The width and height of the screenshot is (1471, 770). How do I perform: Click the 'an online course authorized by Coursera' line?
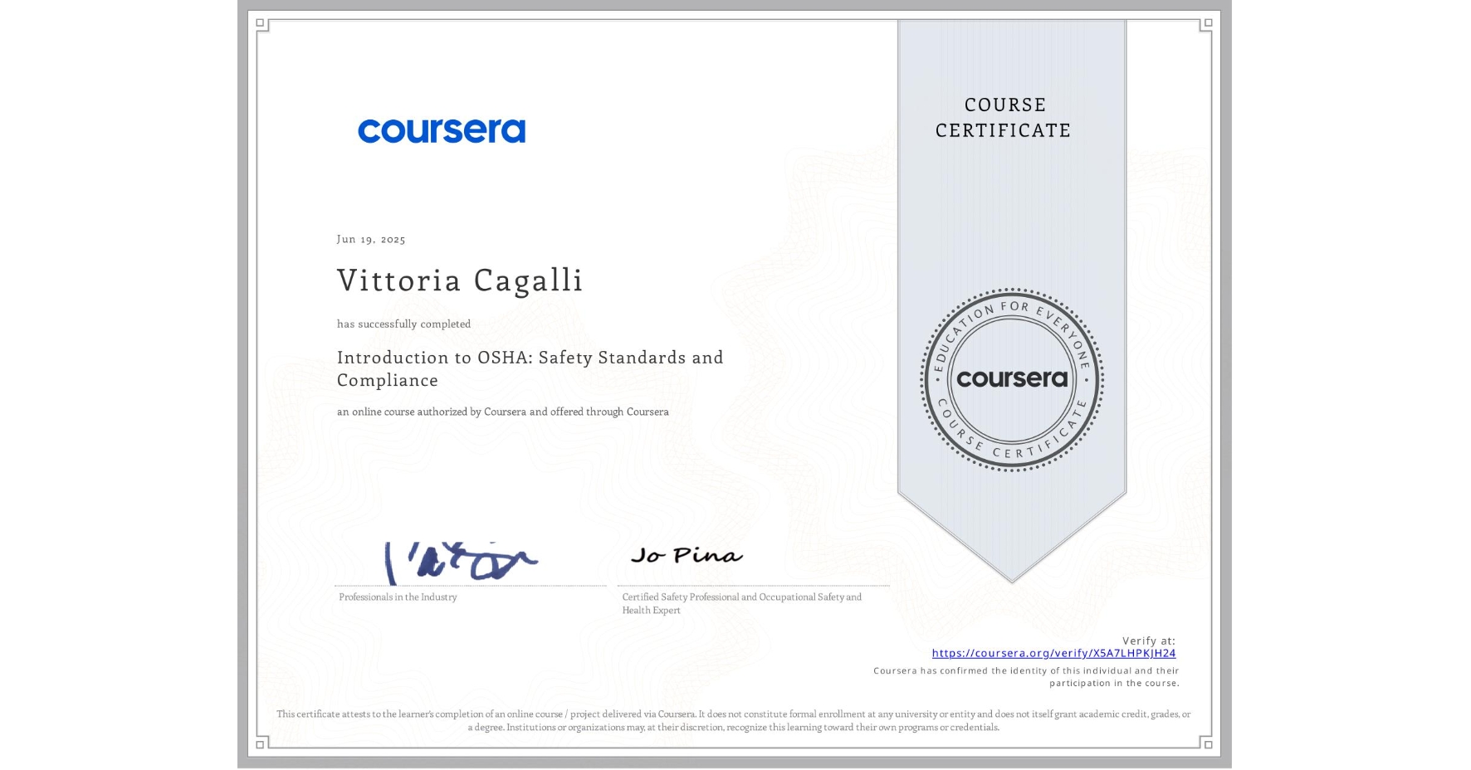coord(502,412)
